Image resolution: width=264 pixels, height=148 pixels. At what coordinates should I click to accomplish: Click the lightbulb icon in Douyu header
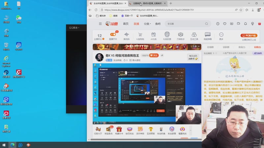click(x=252, y=24)
